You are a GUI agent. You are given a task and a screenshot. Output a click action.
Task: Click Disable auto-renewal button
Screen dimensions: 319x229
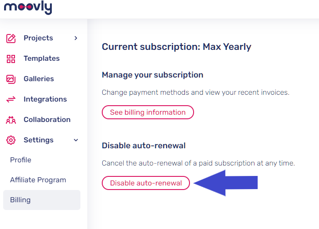pyautogui.click(x=146, y=183)
